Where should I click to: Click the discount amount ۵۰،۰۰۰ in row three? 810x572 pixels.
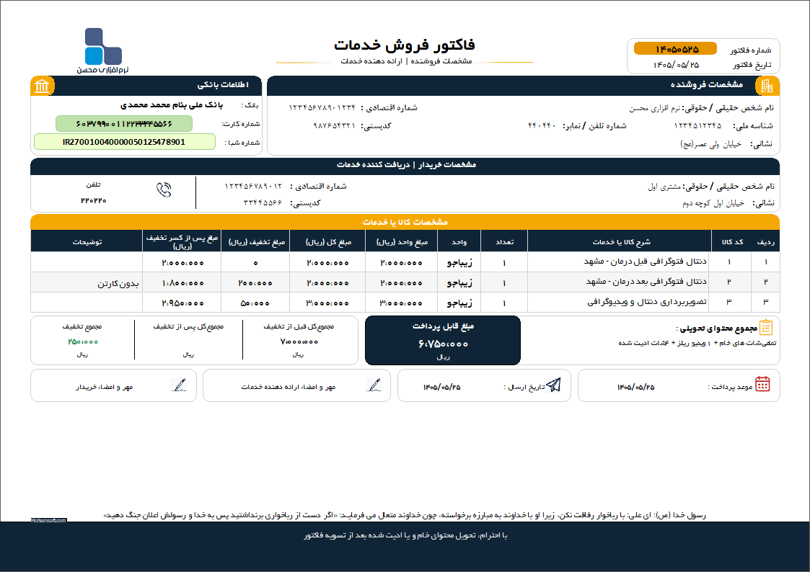[255, 303]
